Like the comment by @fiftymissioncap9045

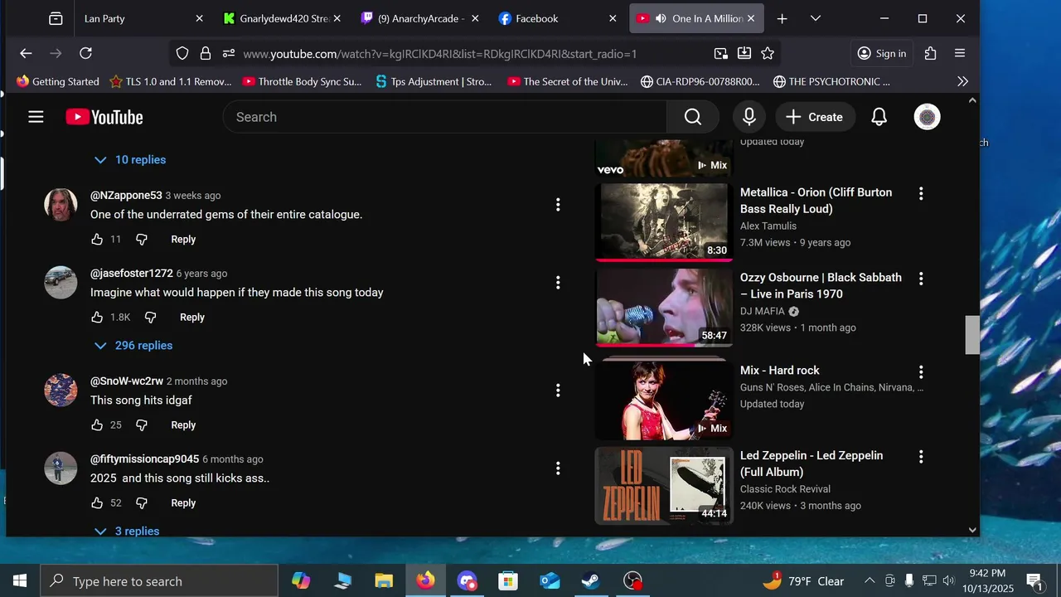pos(97,502)
